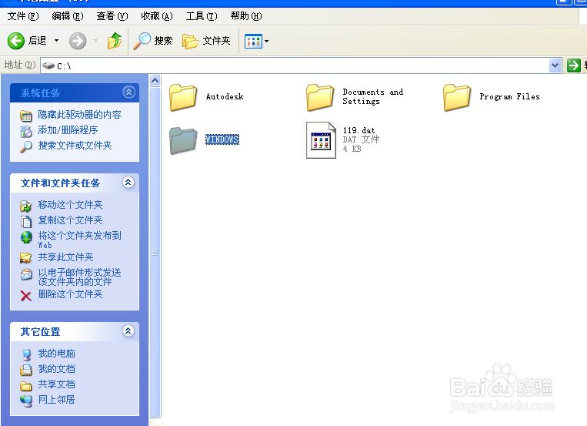Click the 删除这个文件夹 link

pos(70,294)
